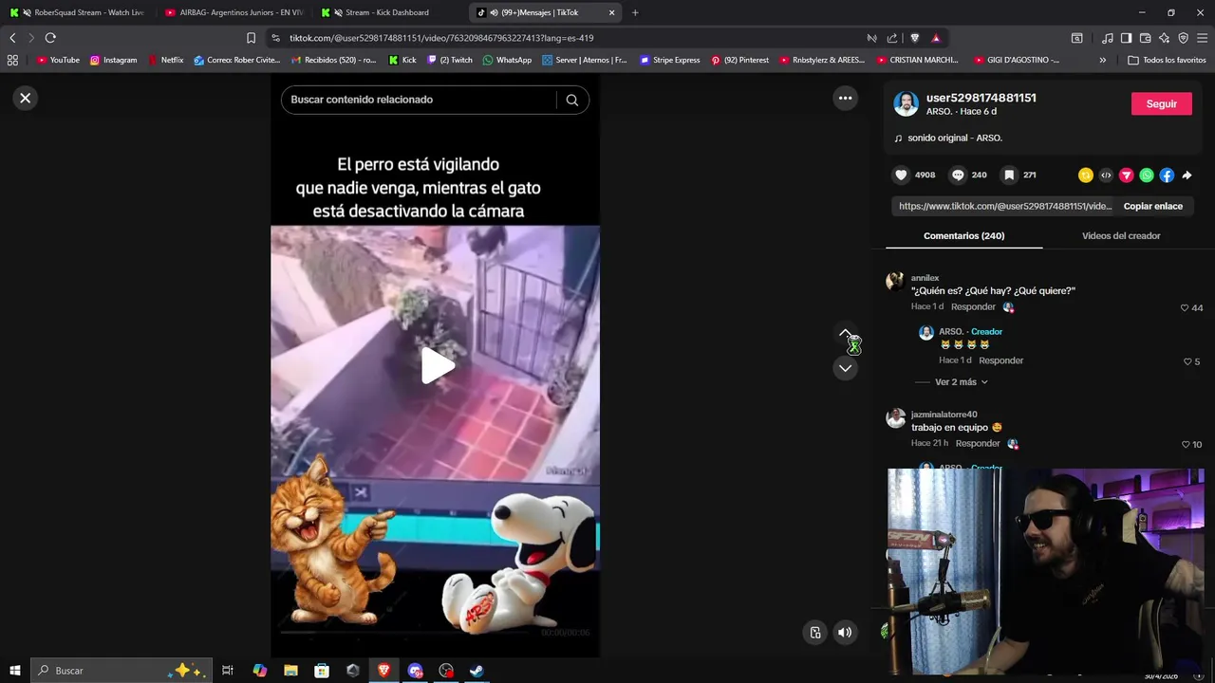Open the Windows Start menu
1215x683 pixels.
(x=14, y=671)
